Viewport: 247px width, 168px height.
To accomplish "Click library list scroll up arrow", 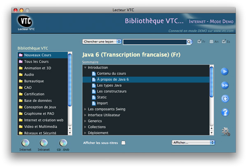I will click(70, 128).
